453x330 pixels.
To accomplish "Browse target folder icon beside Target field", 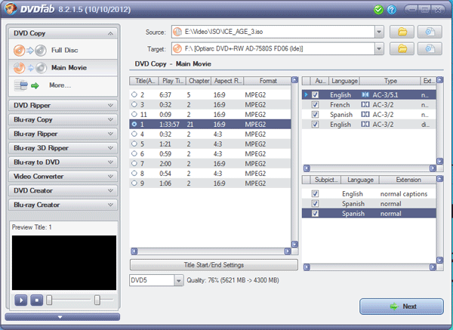I will [402, 48].
